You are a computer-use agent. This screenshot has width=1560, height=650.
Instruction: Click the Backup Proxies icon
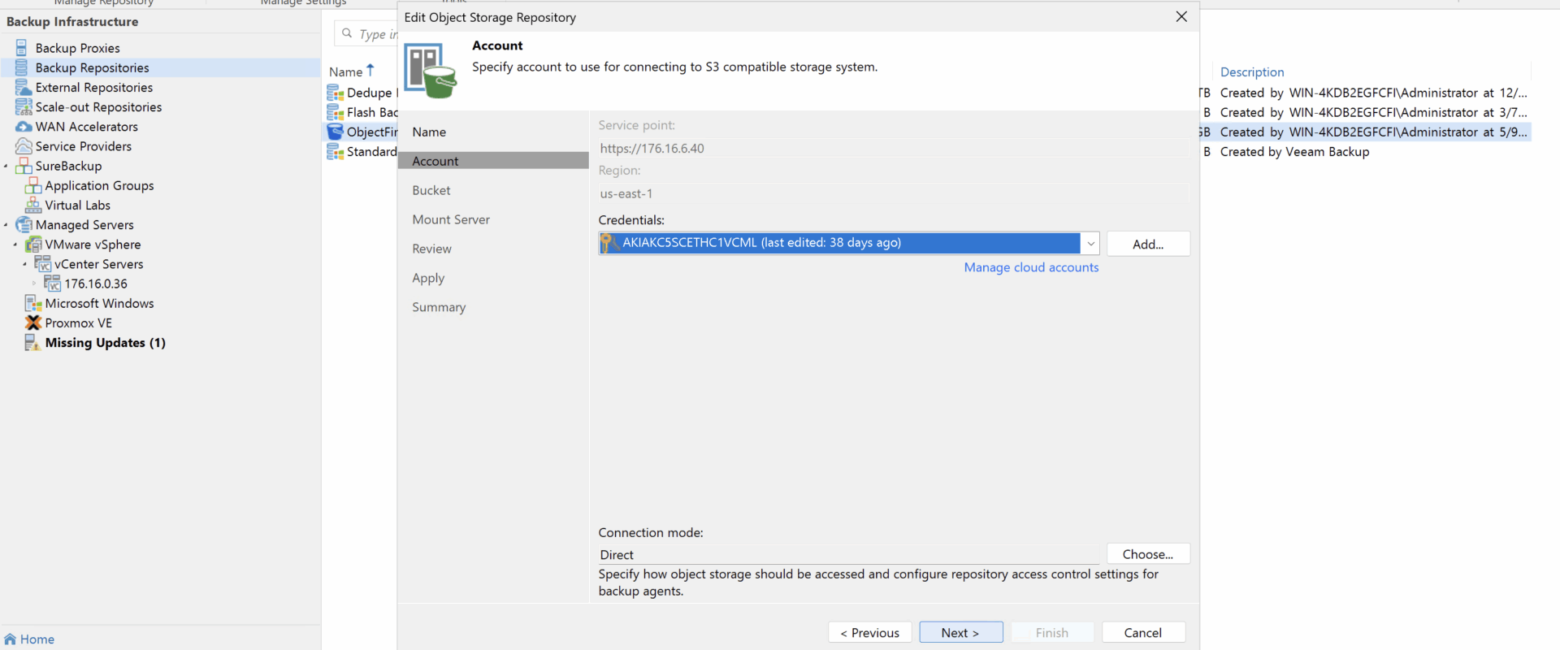click(22, 48)
